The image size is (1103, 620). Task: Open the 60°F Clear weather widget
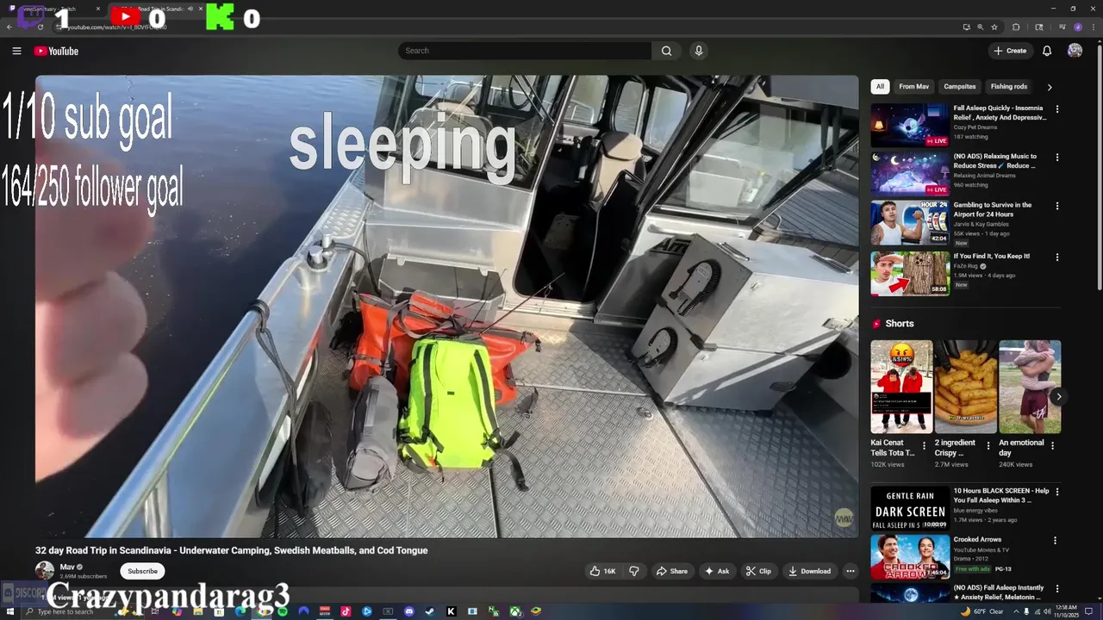pyautogui.click(x=981, y=611)
